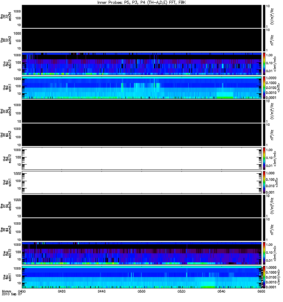The height and width of the screenshot is (302, 283).
Task: Click inside the the fbk scm1 spectrogram panel
Action: [142, 277]
